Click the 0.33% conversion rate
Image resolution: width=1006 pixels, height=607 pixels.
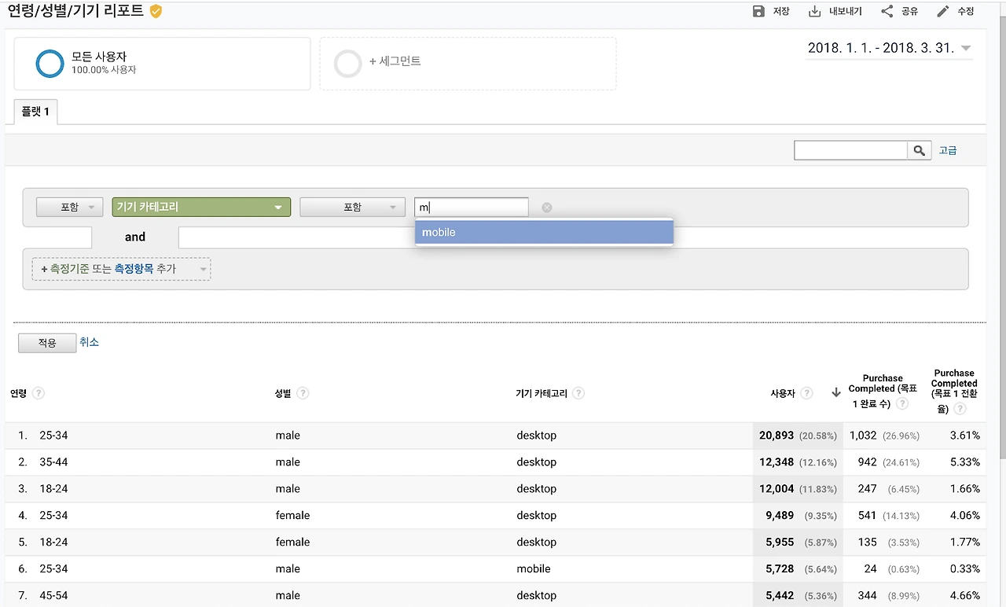(965, 569)
